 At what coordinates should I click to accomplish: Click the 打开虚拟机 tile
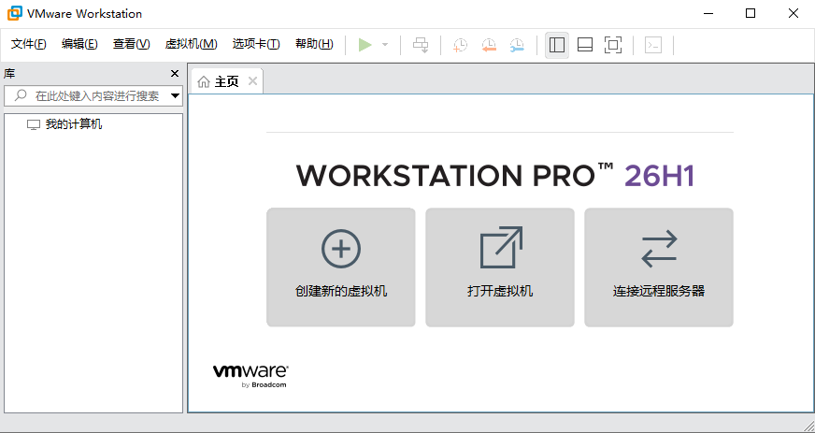(x=500, y=267)
